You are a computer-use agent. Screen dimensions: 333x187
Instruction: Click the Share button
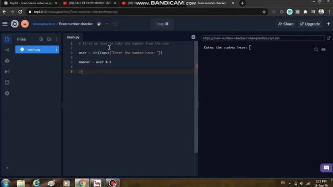pyautogui.click(x=286, y=24)
